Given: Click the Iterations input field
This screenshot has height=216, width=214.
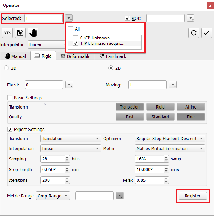Looking at the screenshot, I should tap(52, 180).
